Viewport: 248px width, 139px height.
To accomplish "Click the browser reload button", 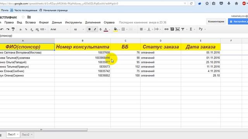I will (191, 3).
